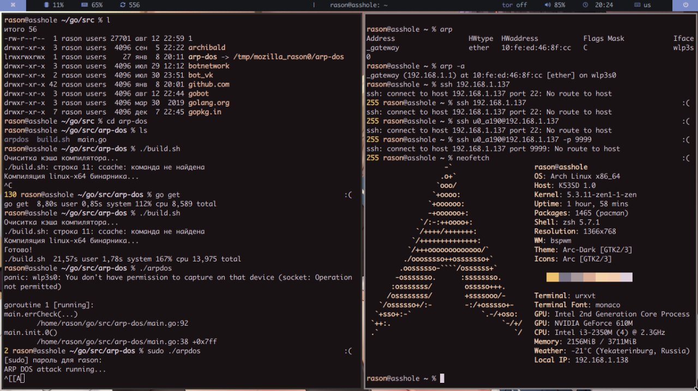Click the GPU: NVIDIA GeForce 610M line
The width and height of the screenshot is (698, 391).
tap(583, 323)
